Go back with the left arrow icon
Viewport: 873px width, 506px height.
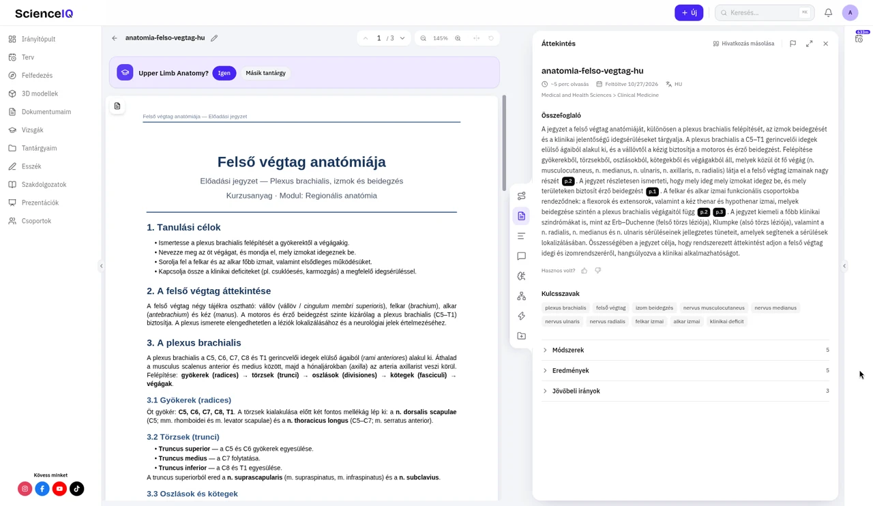115,38
